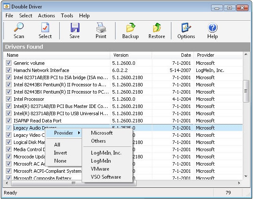Click the horizontal scrollbar left arrow
Viewport: 253px width, 199px height.
click(7, 183)
